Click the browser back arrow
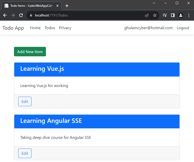The width and height of the screenshot is (194, 162). click(5, 15)
